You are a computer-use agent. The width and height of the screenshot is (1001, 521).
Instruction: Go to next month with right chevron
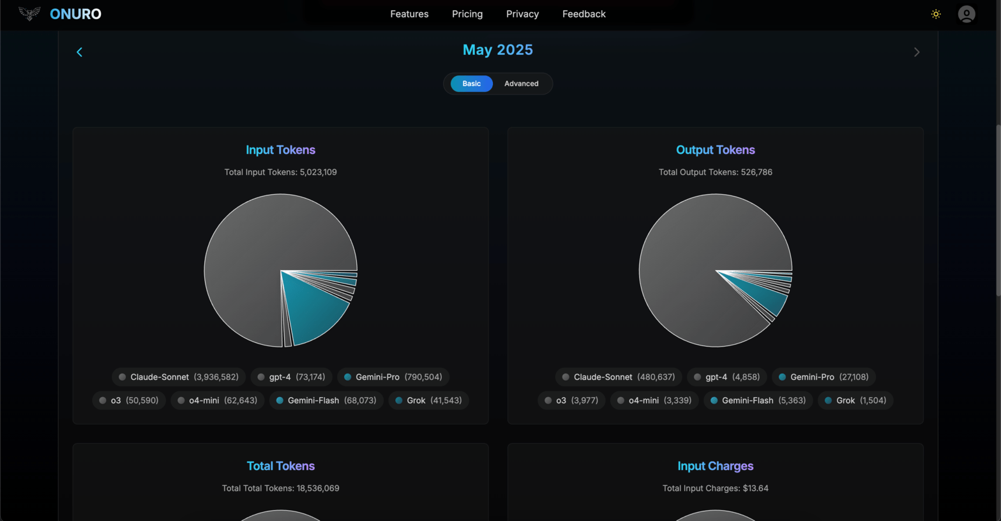tap(917, 52)
